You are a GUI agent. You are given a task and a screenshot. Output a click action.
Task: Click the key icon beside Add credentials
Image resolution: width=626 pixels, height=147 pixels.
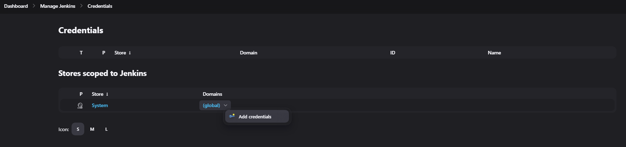pyautogui.click(x=232, y=116)
